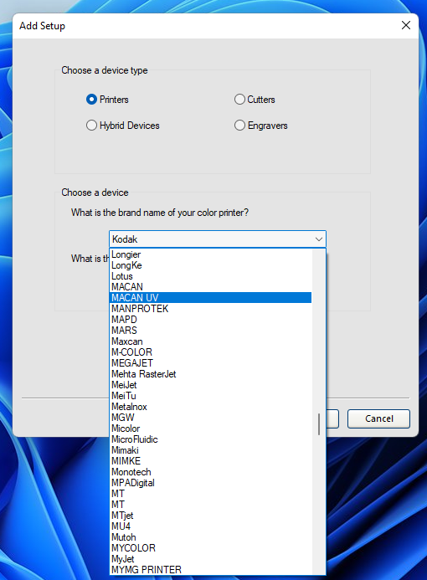This screenshot has width=427, height=580.
Task: Select MARS brand
Action: pyautogui.click(x=210, y=331)
